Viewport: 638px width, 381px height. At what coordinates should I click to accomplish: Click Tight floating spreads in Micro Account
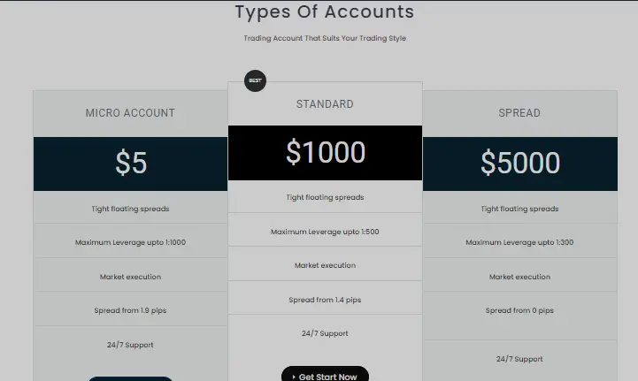130,210
